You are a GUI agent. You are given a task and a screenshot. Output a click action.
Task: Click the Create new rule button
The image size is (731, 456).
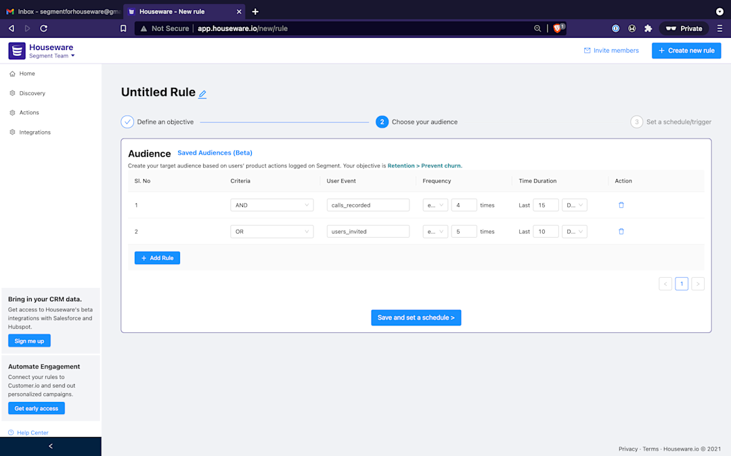686,51
